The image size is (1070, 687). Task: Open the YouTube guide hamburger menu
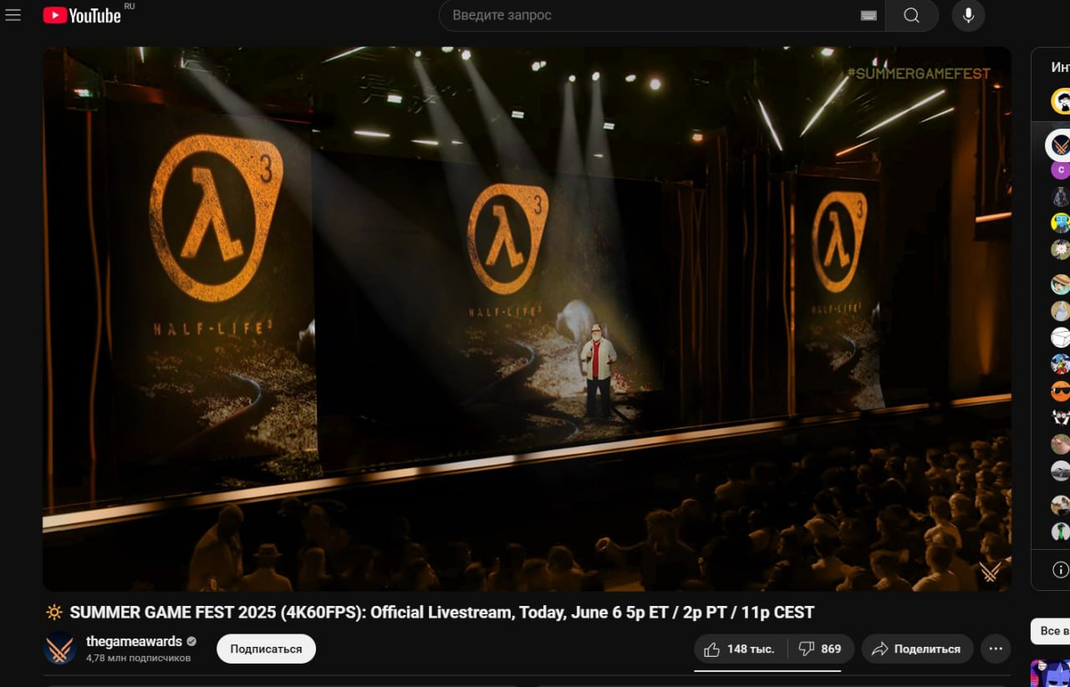click(13, 15)
